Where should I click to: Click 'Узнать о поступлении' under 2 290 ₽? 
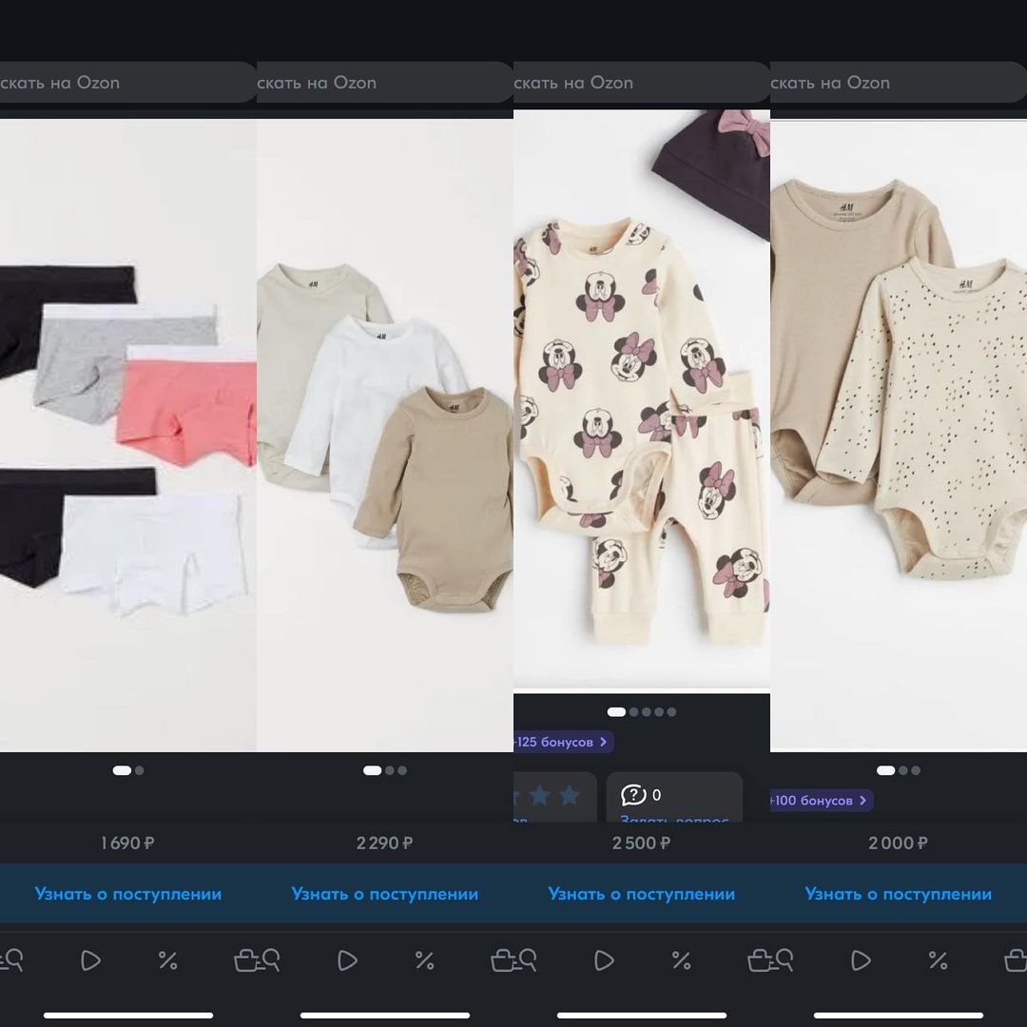[385, 894]
